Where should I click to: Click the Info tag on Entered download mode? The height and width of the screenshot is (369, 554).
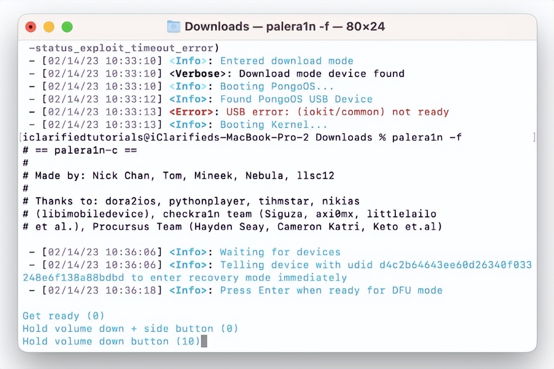coord(188,61)
